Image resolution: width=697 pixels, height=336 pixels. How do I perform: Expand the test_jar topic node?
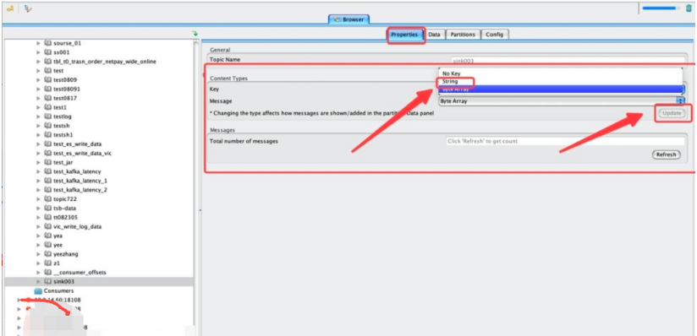click(x=39, y=162)
